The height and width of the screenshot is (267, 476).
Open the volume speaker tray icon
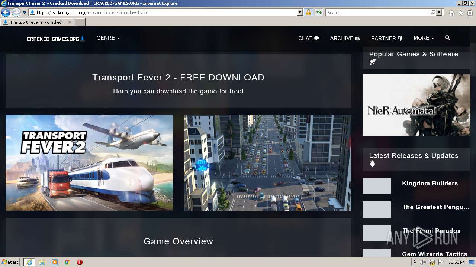pyautogui.click(x=423, y=262)
